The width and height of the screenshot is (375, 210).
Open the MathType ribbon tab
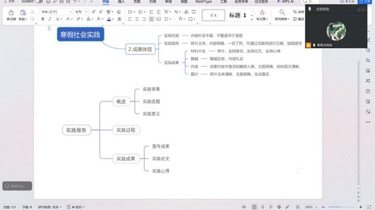[204, 2]
